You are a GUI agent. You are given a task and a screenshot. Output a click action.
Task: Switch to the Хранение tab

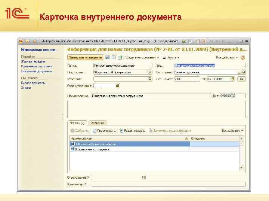click(x=98, y=123)
